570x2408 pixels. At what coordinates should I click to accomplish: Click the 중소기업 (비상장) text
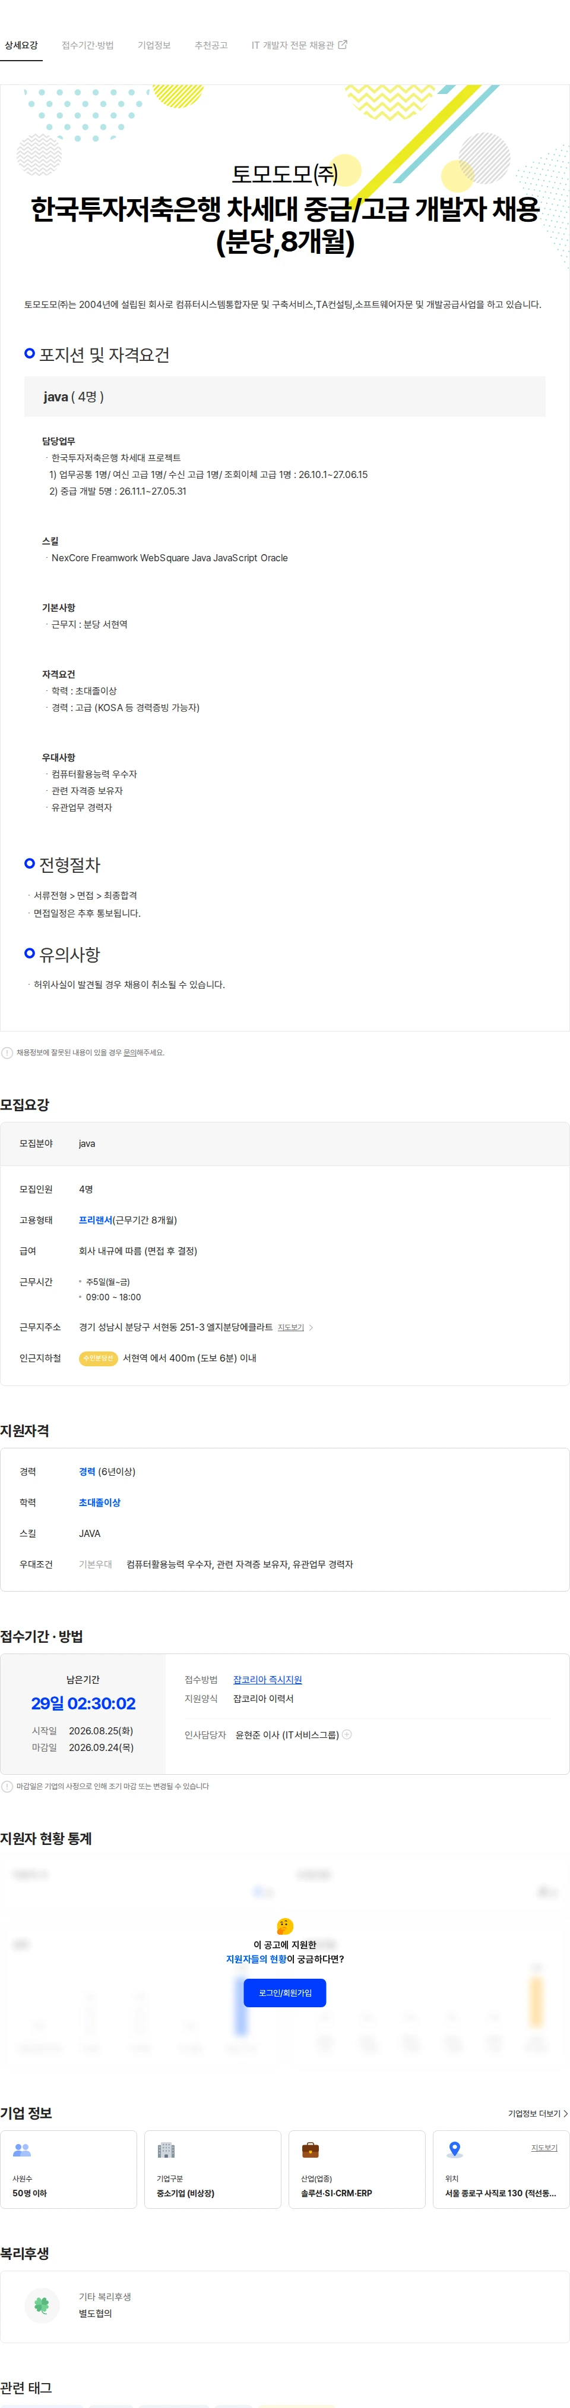tap(186, 2193)
